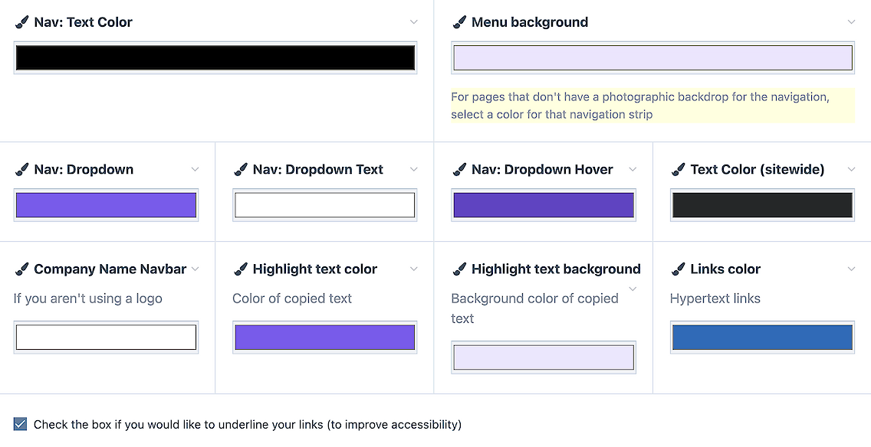Expand the Text Color (sitewide) chevron
This screenshot has width=871, height=447.
[x=851, y=169]
